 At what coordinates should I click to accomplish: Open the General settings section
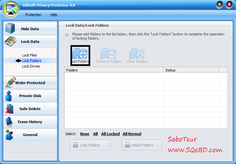(30, 135)
